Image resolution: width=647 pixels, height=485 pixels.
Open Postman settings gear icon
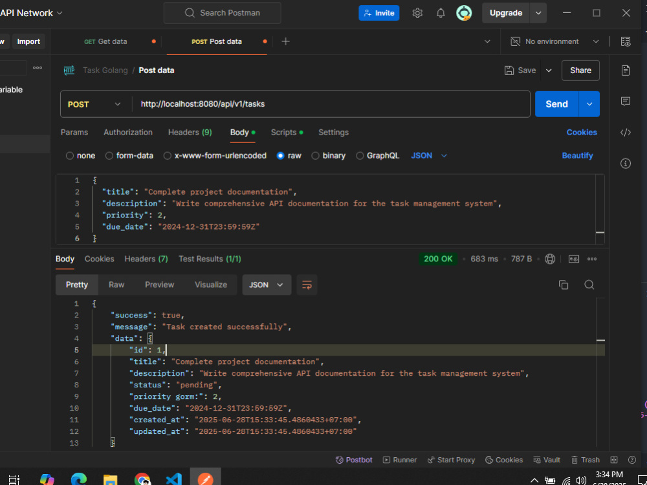pyautogui.click(x=417, y=13)
